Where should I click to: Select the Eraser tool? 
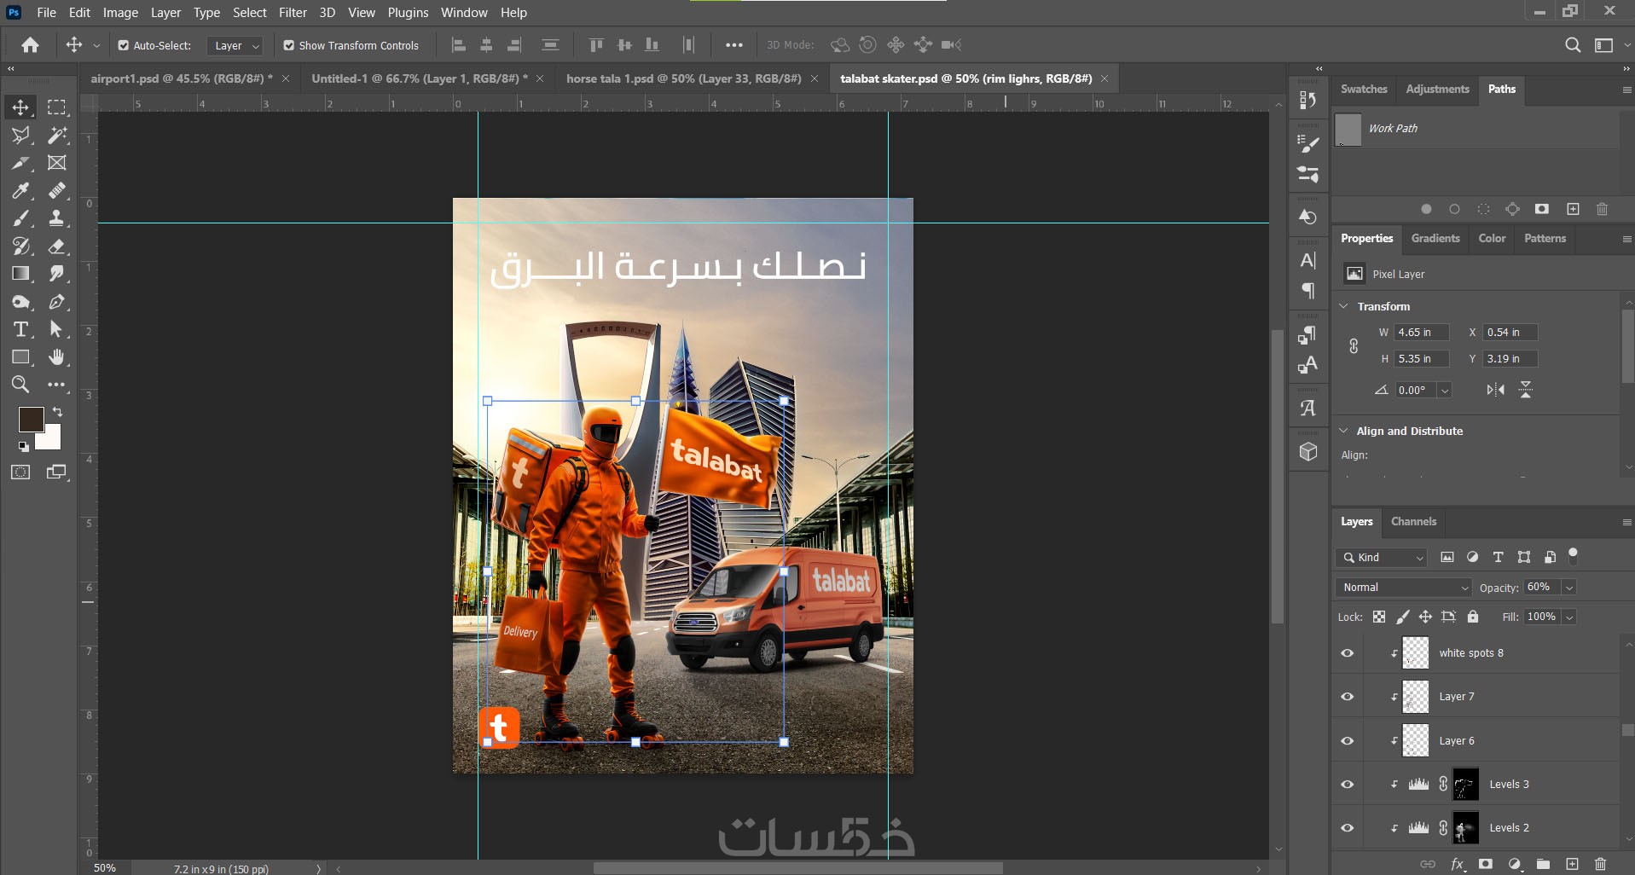56,246
